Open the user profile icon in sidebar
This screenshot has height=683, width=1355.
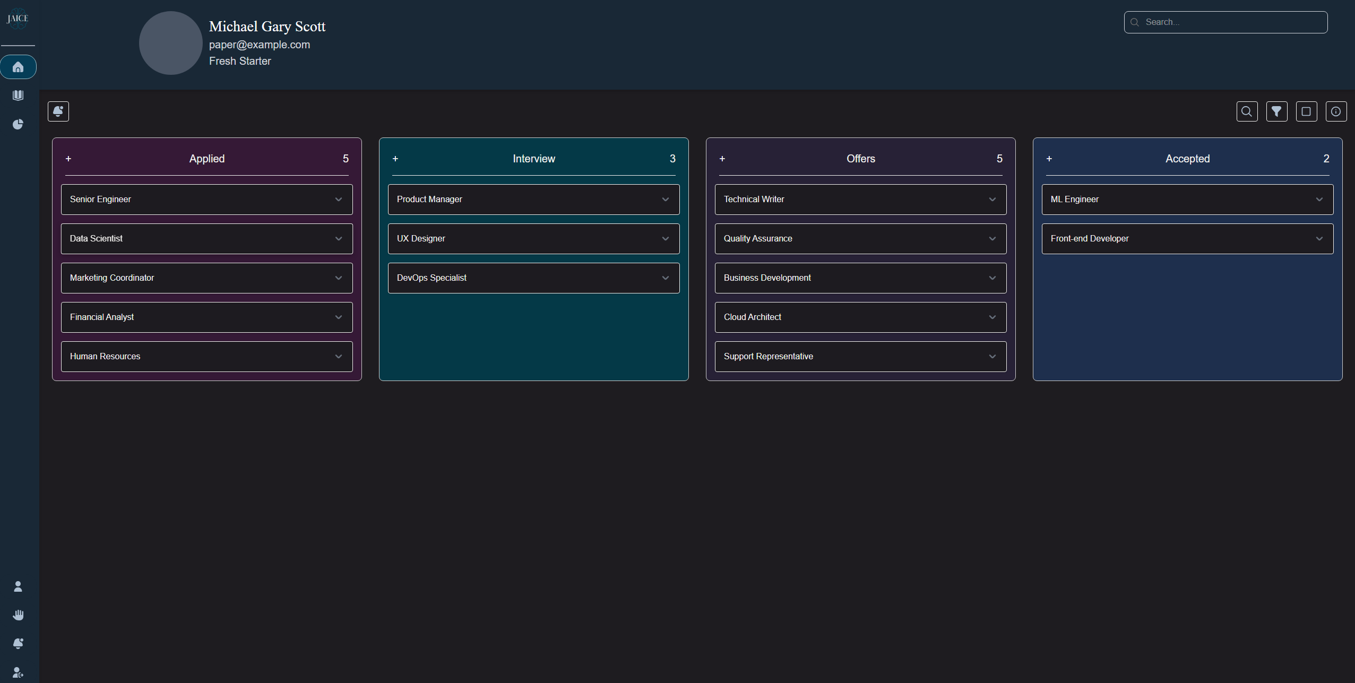(18, 586)
